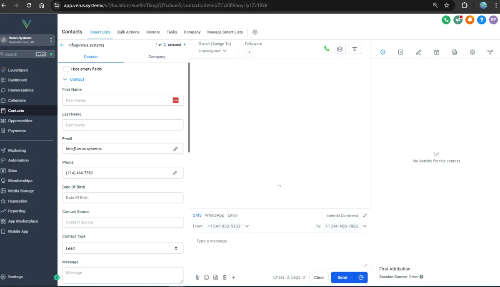Open browser extensions puzzle icon
The width and height of the screenshot is (500, 287).
point(465,5)
